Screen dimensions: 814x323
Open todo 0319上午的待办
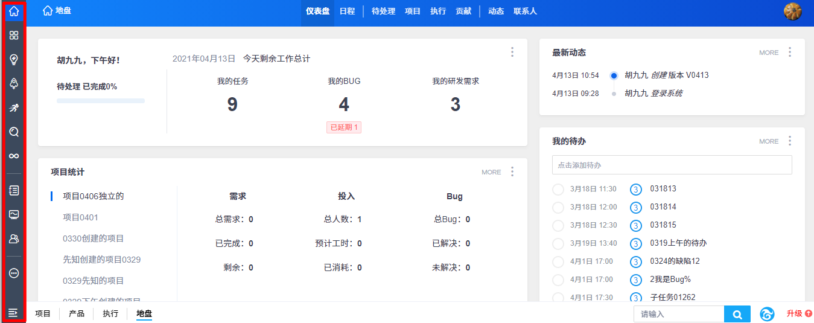point(678,243)
